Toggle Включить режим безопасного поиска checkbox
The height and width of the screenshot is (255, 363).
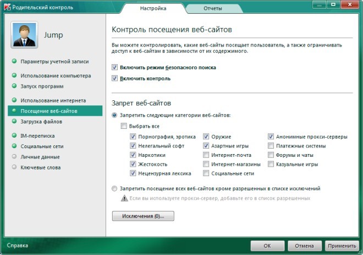(115, 67)
